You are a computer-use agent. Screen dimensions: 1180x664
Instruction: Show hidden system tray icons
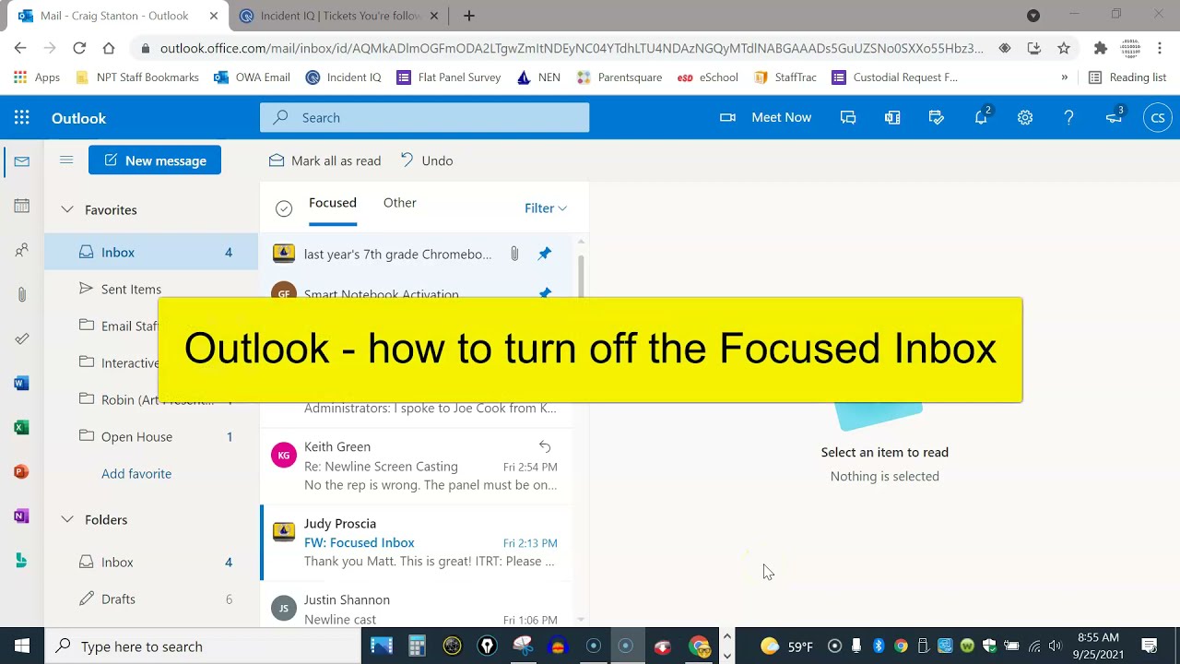[x=726, y=636]
